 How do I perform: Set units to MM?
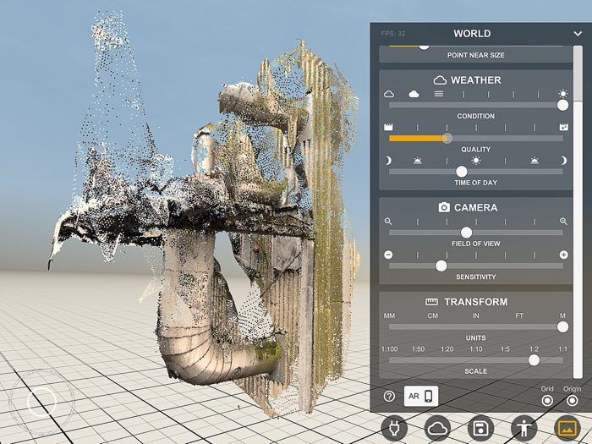389,315
